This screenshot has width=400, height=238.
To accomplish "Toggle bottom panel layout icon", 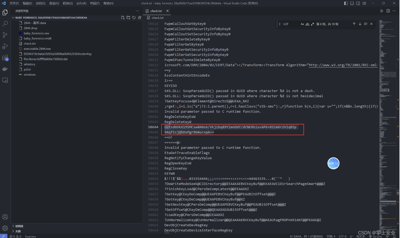I will pos(352,3).
